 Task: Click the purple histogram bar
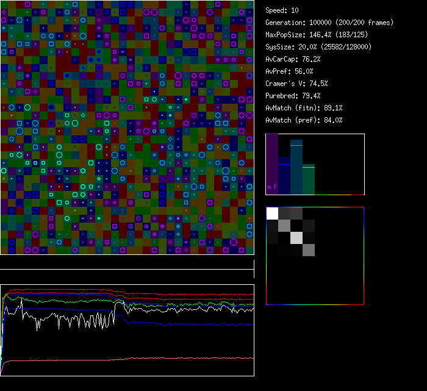pyautogui.click(x=272, y=163)
